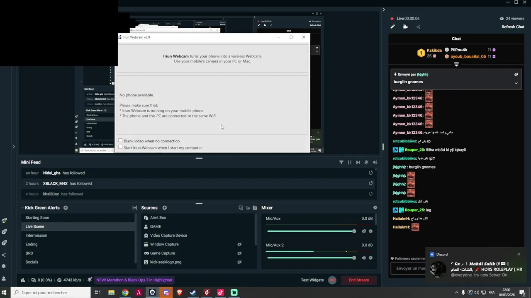Open Google Chrome from the taskbar

[x=125, y=293]
